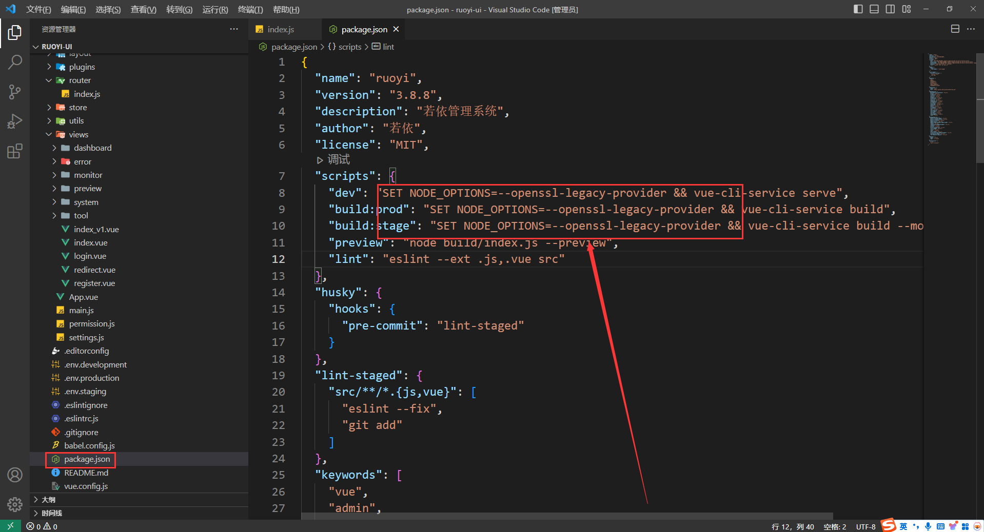The width and height of the screenshot is (984, 532).
Task: Click the Sogou input method icon
Action: [889, 525]
